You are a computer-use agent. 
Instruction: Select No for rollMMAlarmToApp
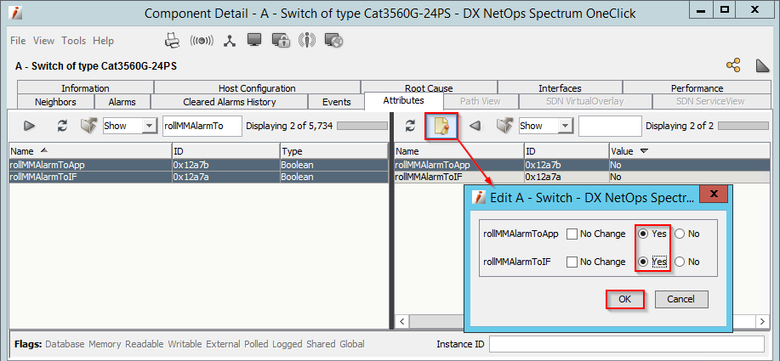click(x=680, y=234)
